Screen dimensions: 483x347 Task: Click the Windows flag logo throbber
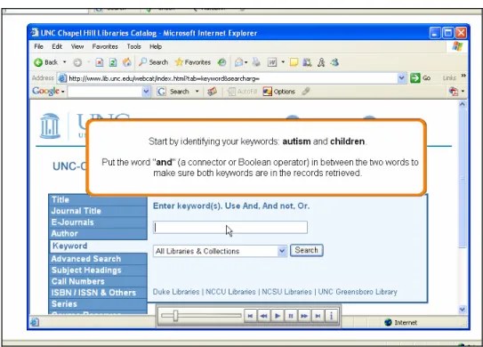(x=457, y=47)
